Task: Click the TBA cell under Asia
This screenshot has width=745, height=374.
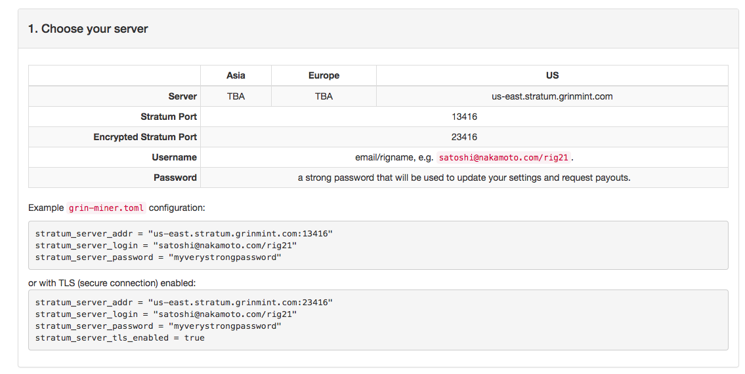Action: point(236,96)
